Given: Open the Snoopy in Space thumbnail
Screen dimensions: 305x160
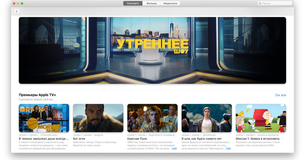Looking at the screenshot, I should click(x=261, y=118).
